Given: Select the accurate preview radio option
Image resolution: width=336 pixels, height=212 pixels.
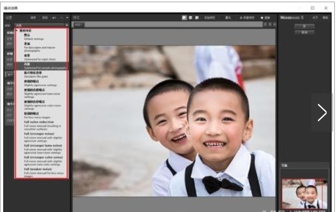Looking at the screenshot, I should click(265, 17).
